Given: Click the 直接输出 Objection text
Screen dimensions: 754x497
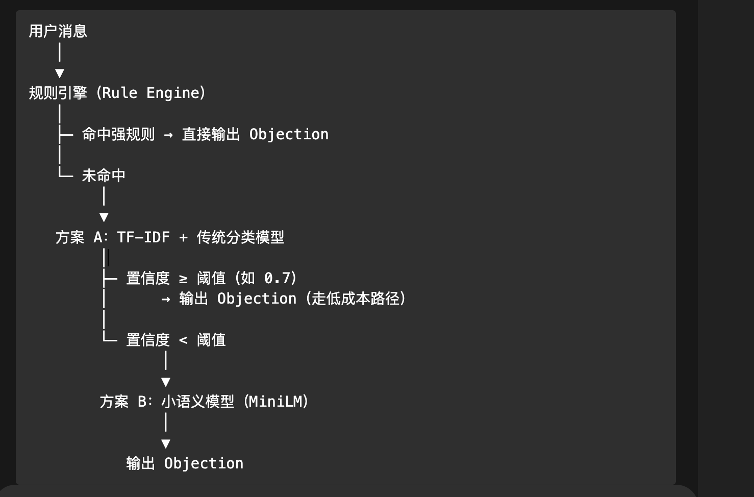Looking at the screenshot, I should coord(255,134).
